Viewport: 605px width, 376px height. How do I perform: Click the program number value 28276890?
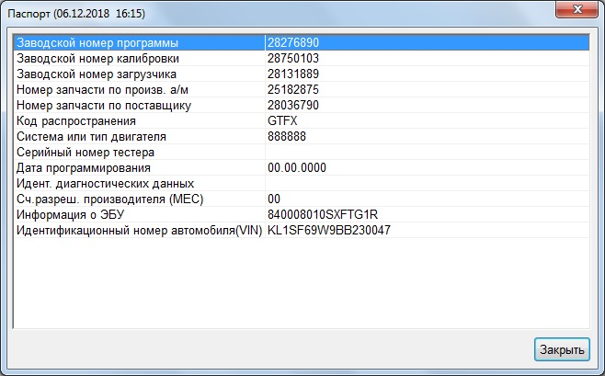coord(293,43)
